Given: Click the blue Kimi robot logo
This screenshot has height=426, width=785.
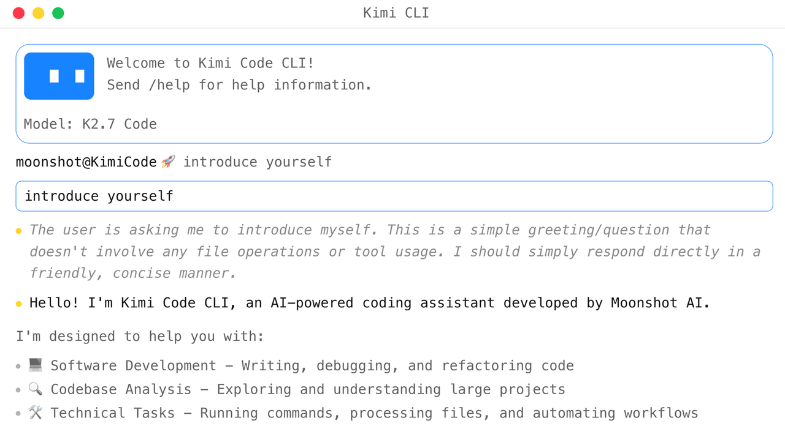Looking at the screenshot, I should pos(59,76).
